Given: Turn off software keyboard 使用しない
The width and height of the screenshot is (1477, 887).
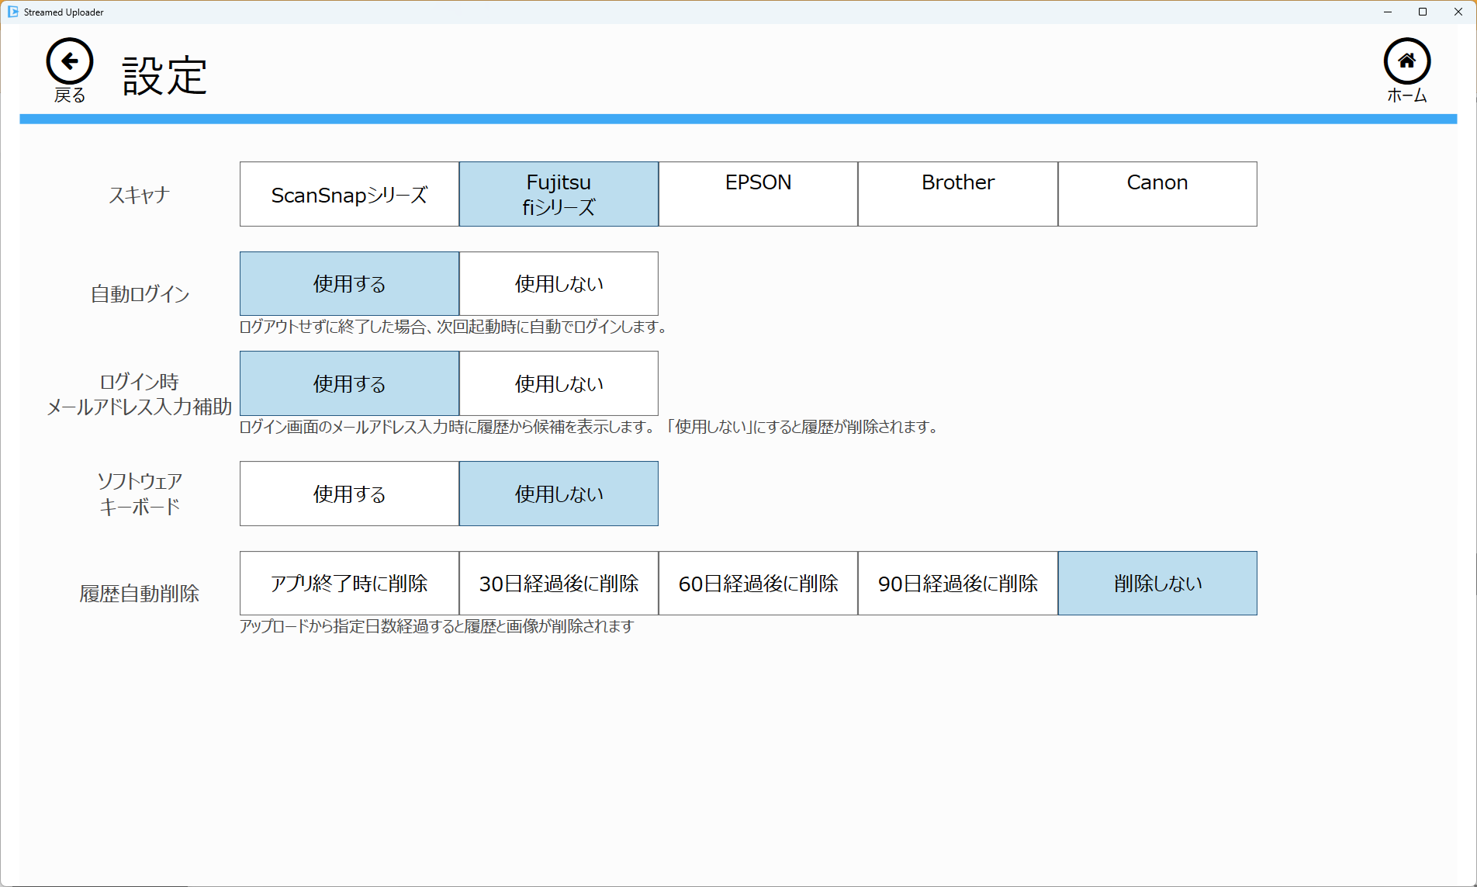Looking at the screenshot, I should (559, 494).
